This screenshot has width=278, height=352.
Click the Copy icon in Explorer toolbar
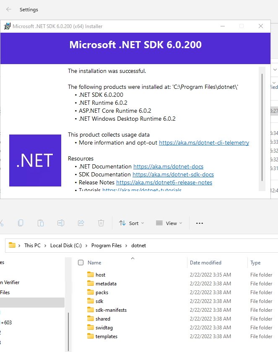tap(21, 223)
